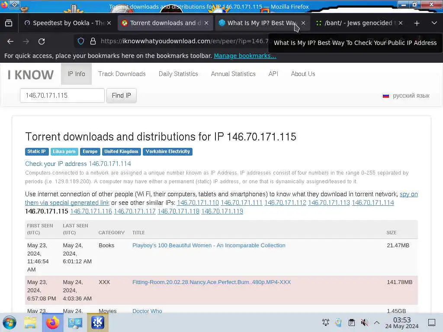
Task: Open similar IP 146.70.171.110
Action: coord(198,203)
